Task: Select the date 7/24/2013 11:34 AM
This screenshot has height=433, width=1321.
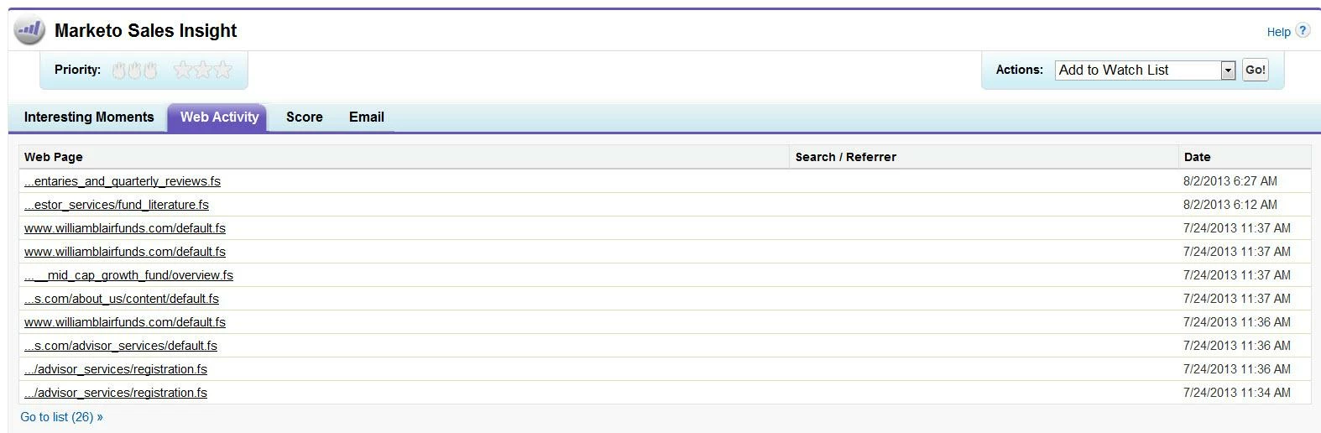Action: pyautogui.click(x=1236, y=393)
